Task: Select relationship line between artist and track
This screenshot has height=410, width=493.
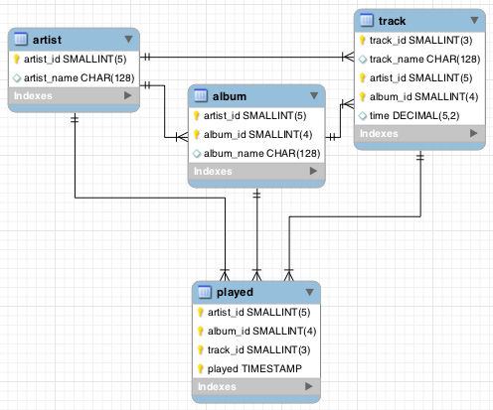Action: [x=246, y=57]
